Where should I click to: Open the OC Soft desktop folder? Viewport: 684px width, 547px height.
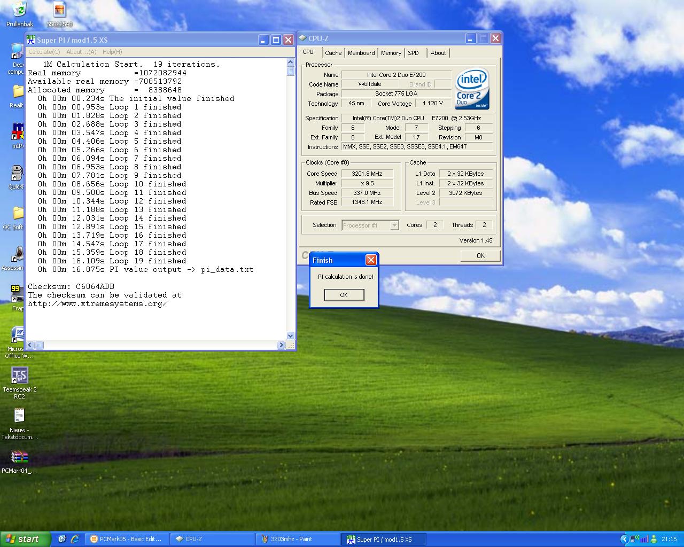(x=18, y=213)
